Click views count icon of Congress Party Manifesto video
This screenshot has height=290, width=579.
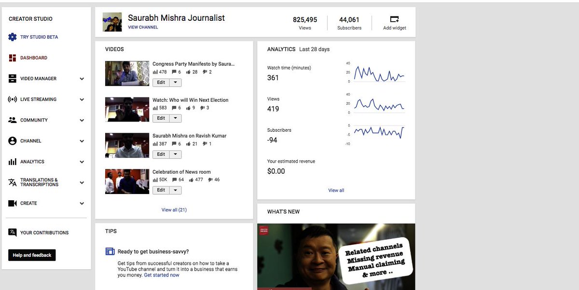(155, 72)
